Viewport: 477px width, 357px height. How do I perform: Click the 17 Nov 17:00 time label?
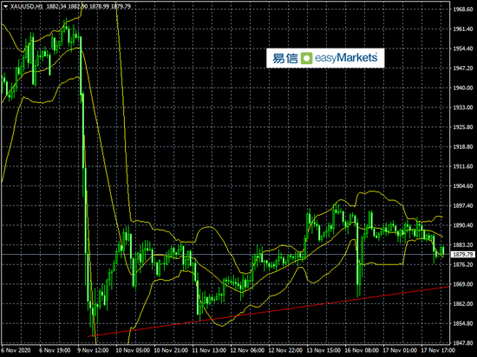[x=438, y=350]
